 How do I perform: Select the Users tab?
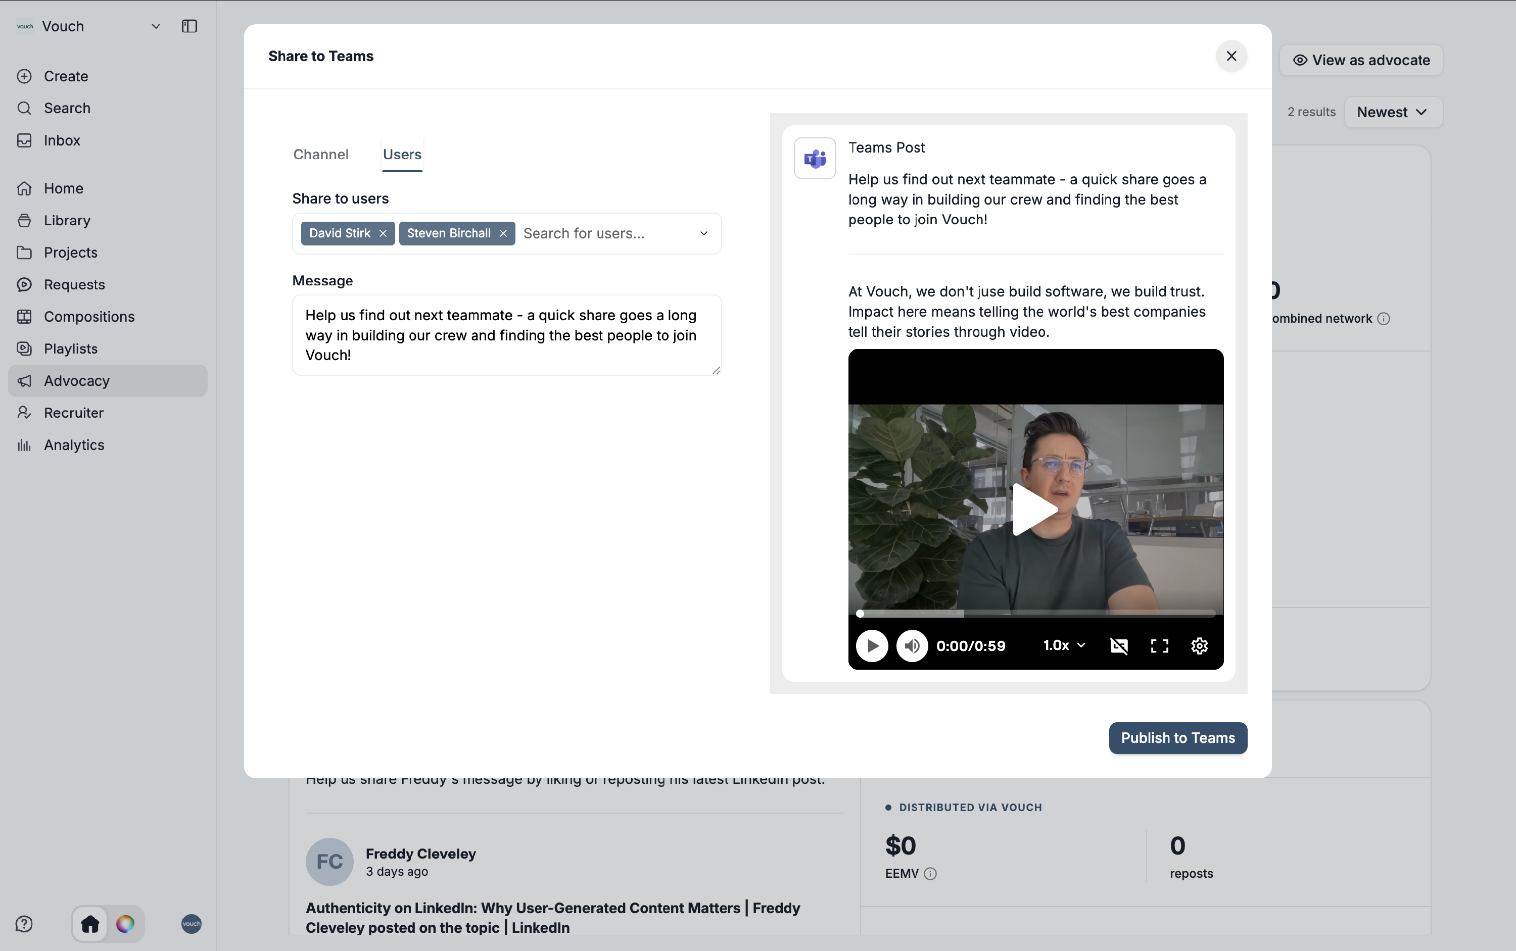pyautogui.click(x=402, y=154)
